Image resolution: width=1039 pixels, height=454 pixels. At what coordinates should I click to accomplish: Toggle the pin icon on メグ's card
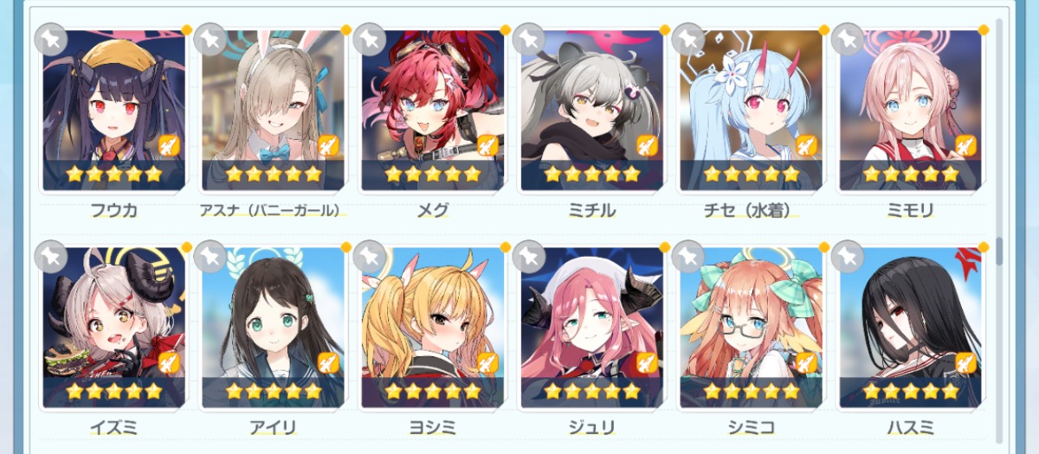(370, 40)
